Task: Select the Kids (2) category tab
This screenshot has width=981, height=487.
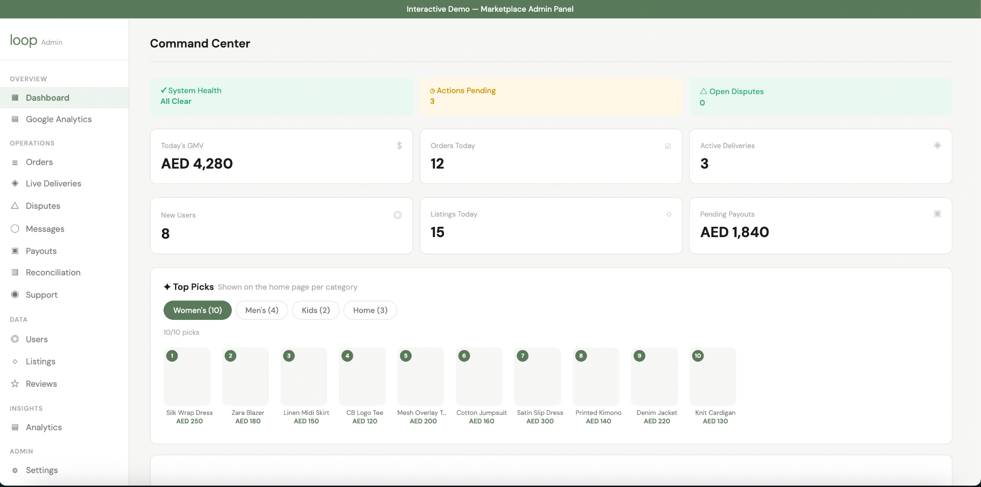Action: click(x=316, y=310)
